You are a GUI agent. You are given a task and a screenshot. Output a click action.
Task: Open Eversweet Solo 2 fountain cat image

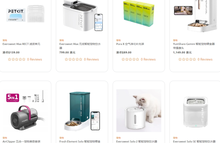pos(139,111)
